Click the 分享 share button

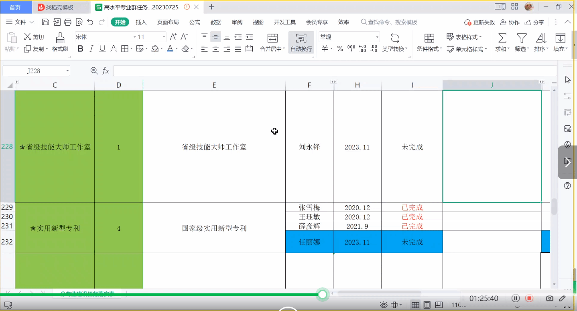coord(534,22)
